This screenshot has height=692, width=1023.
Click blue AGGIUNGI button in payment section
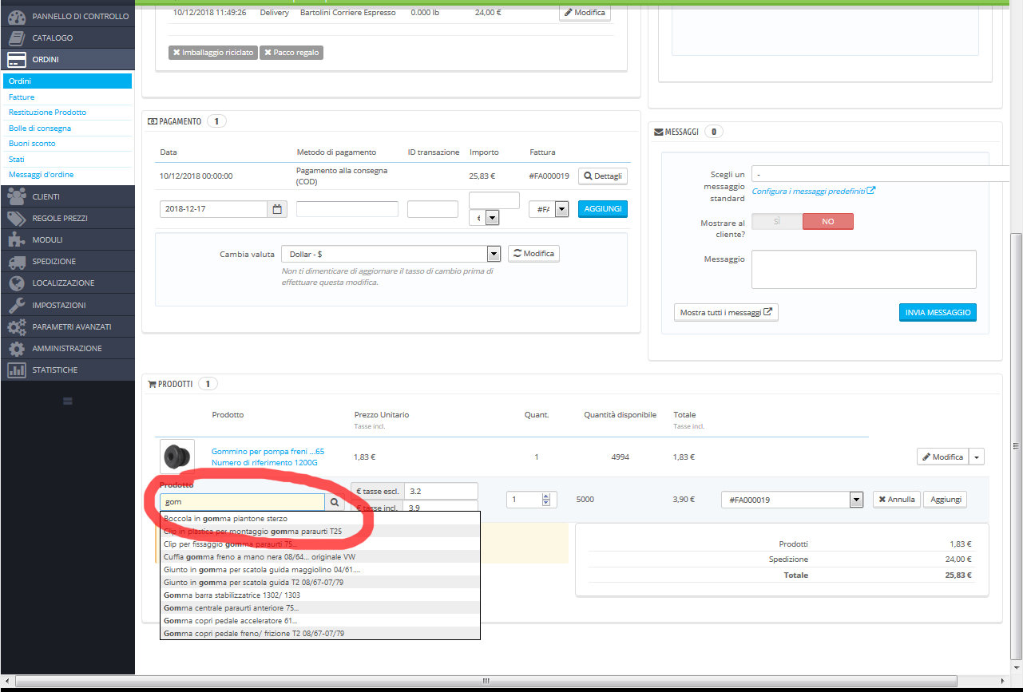(x=603, y=208)
